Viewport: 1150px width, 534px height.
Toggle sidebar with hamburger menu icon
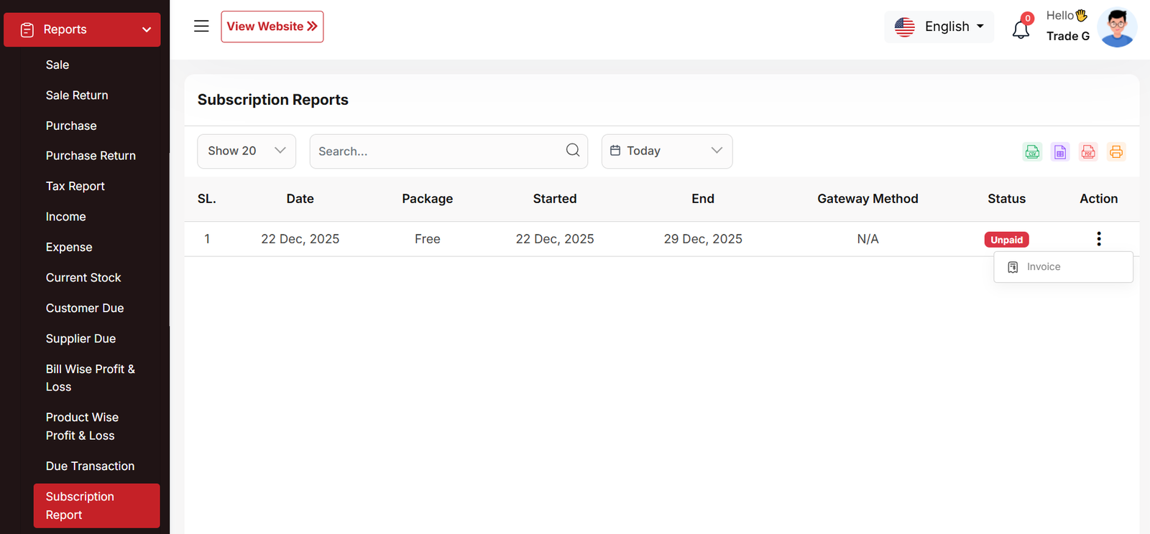tap(201, 27)
